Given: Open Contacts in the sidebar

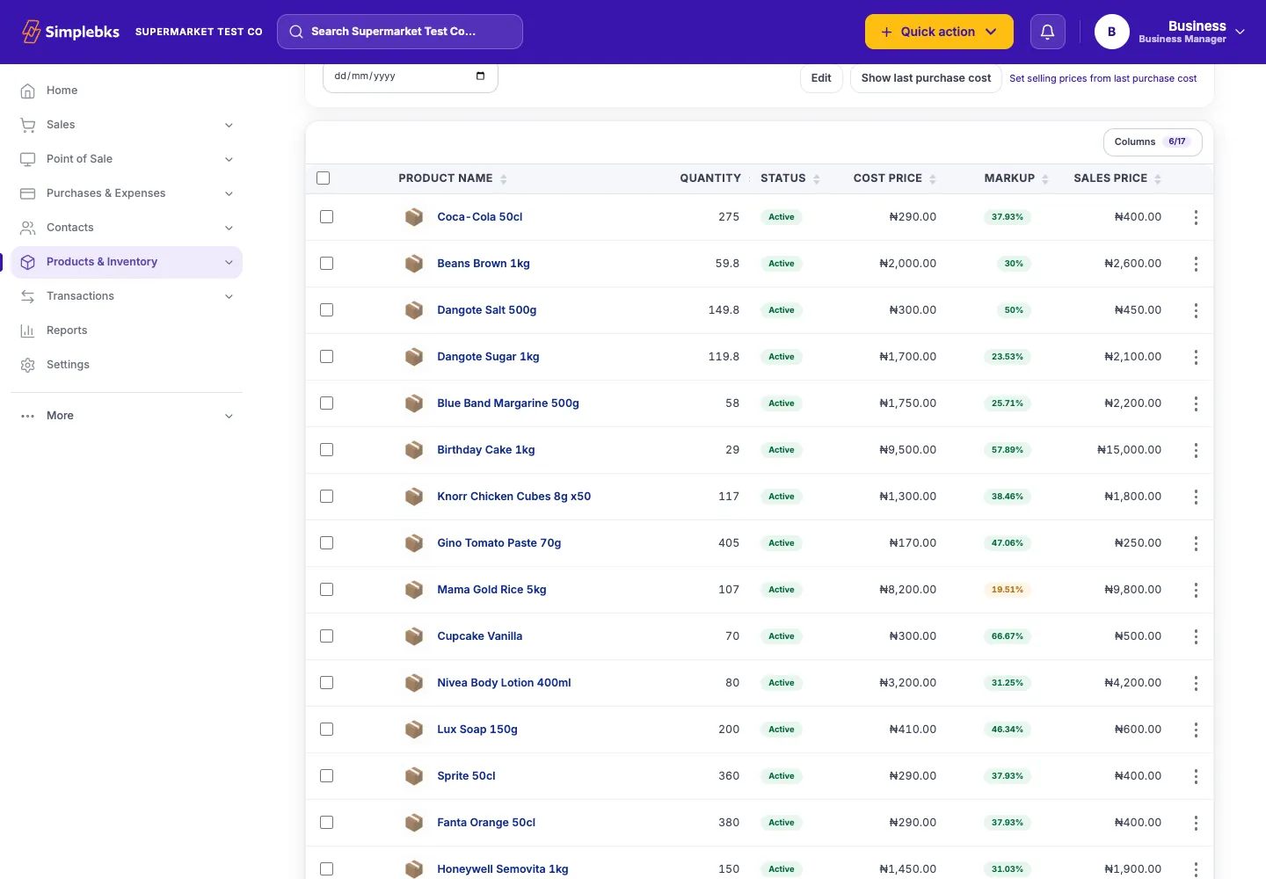Looking at the screenshot, I should [127, 228].
